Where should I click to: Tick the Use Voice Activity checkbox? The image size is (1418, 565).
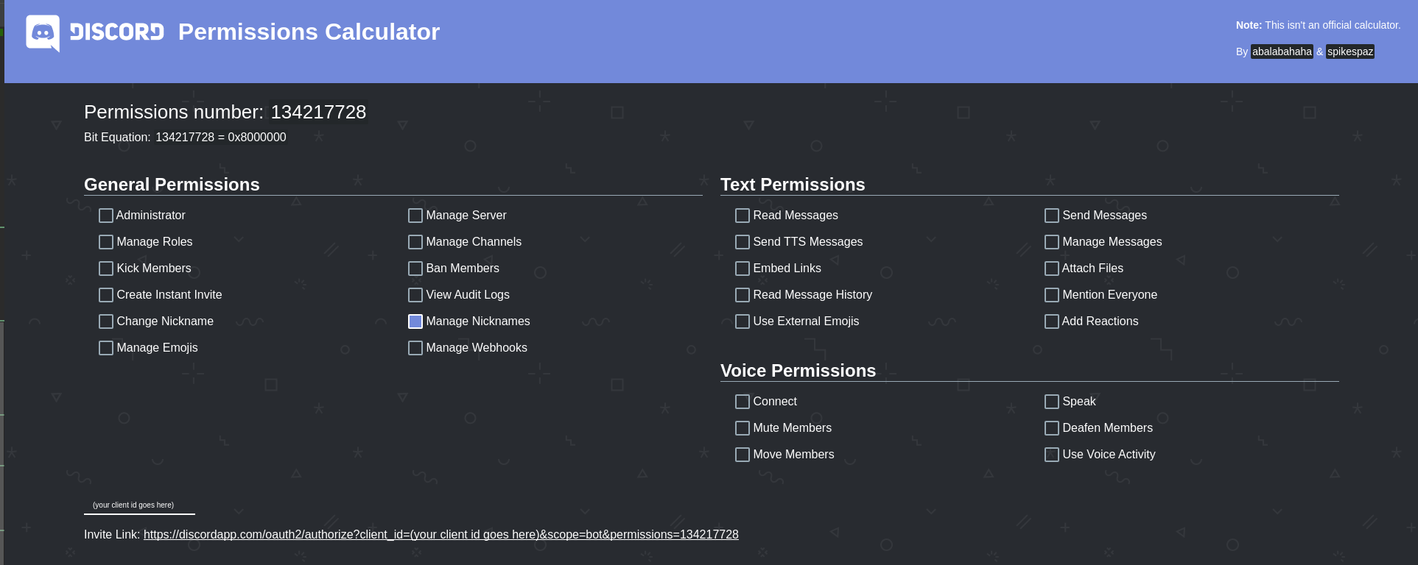coord(1052,455)
